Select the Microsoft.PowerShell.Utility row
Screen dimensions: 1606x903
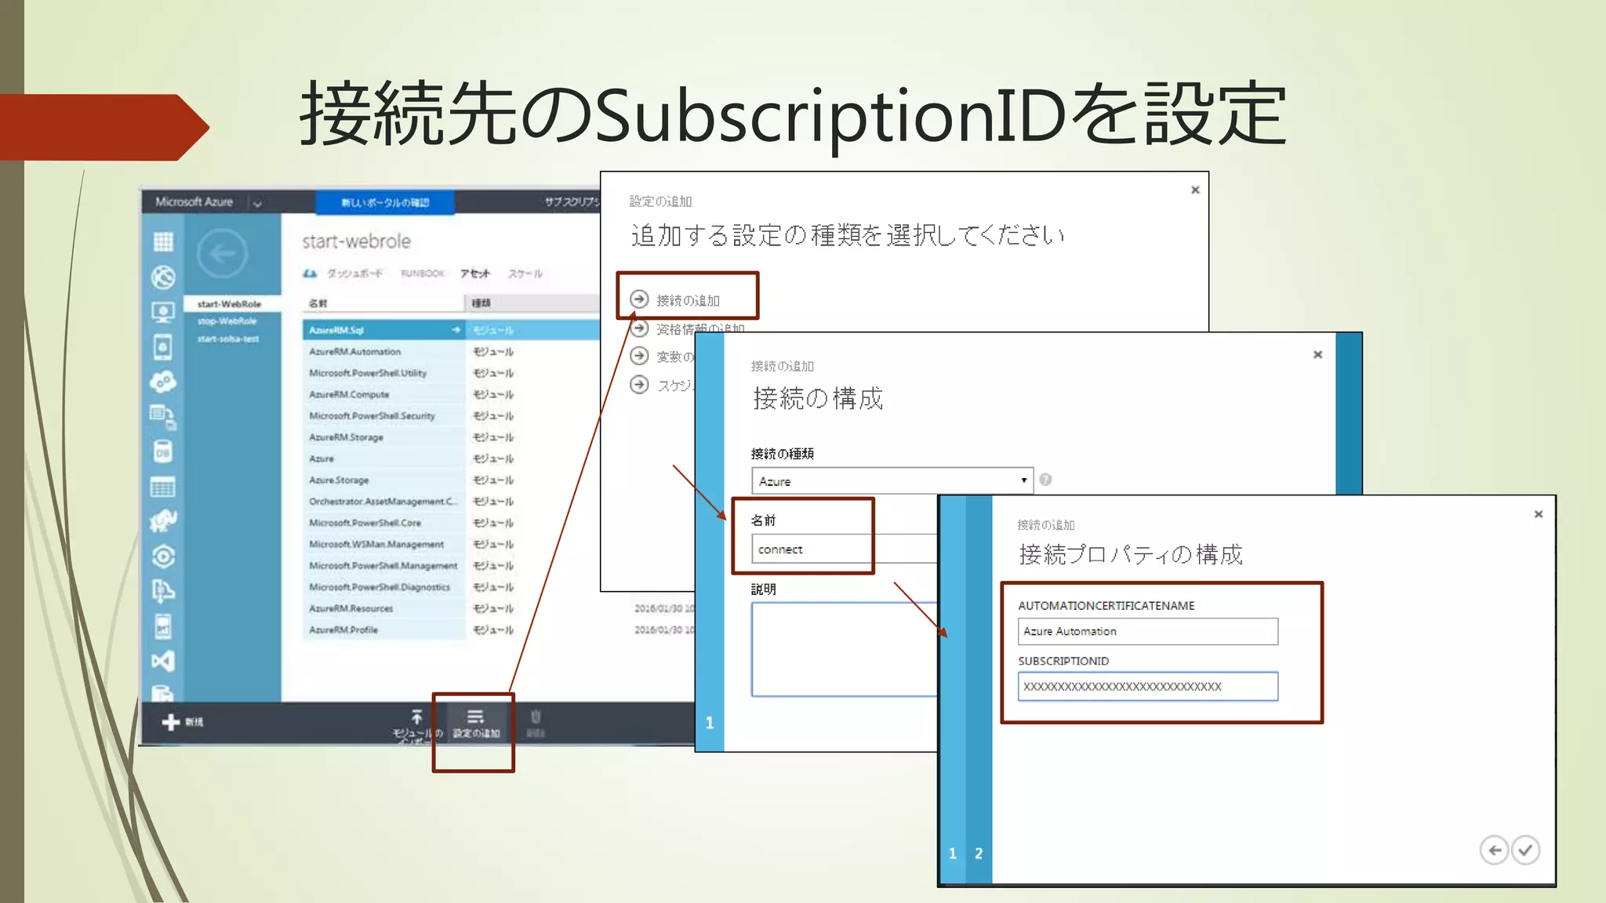point(451,373)
